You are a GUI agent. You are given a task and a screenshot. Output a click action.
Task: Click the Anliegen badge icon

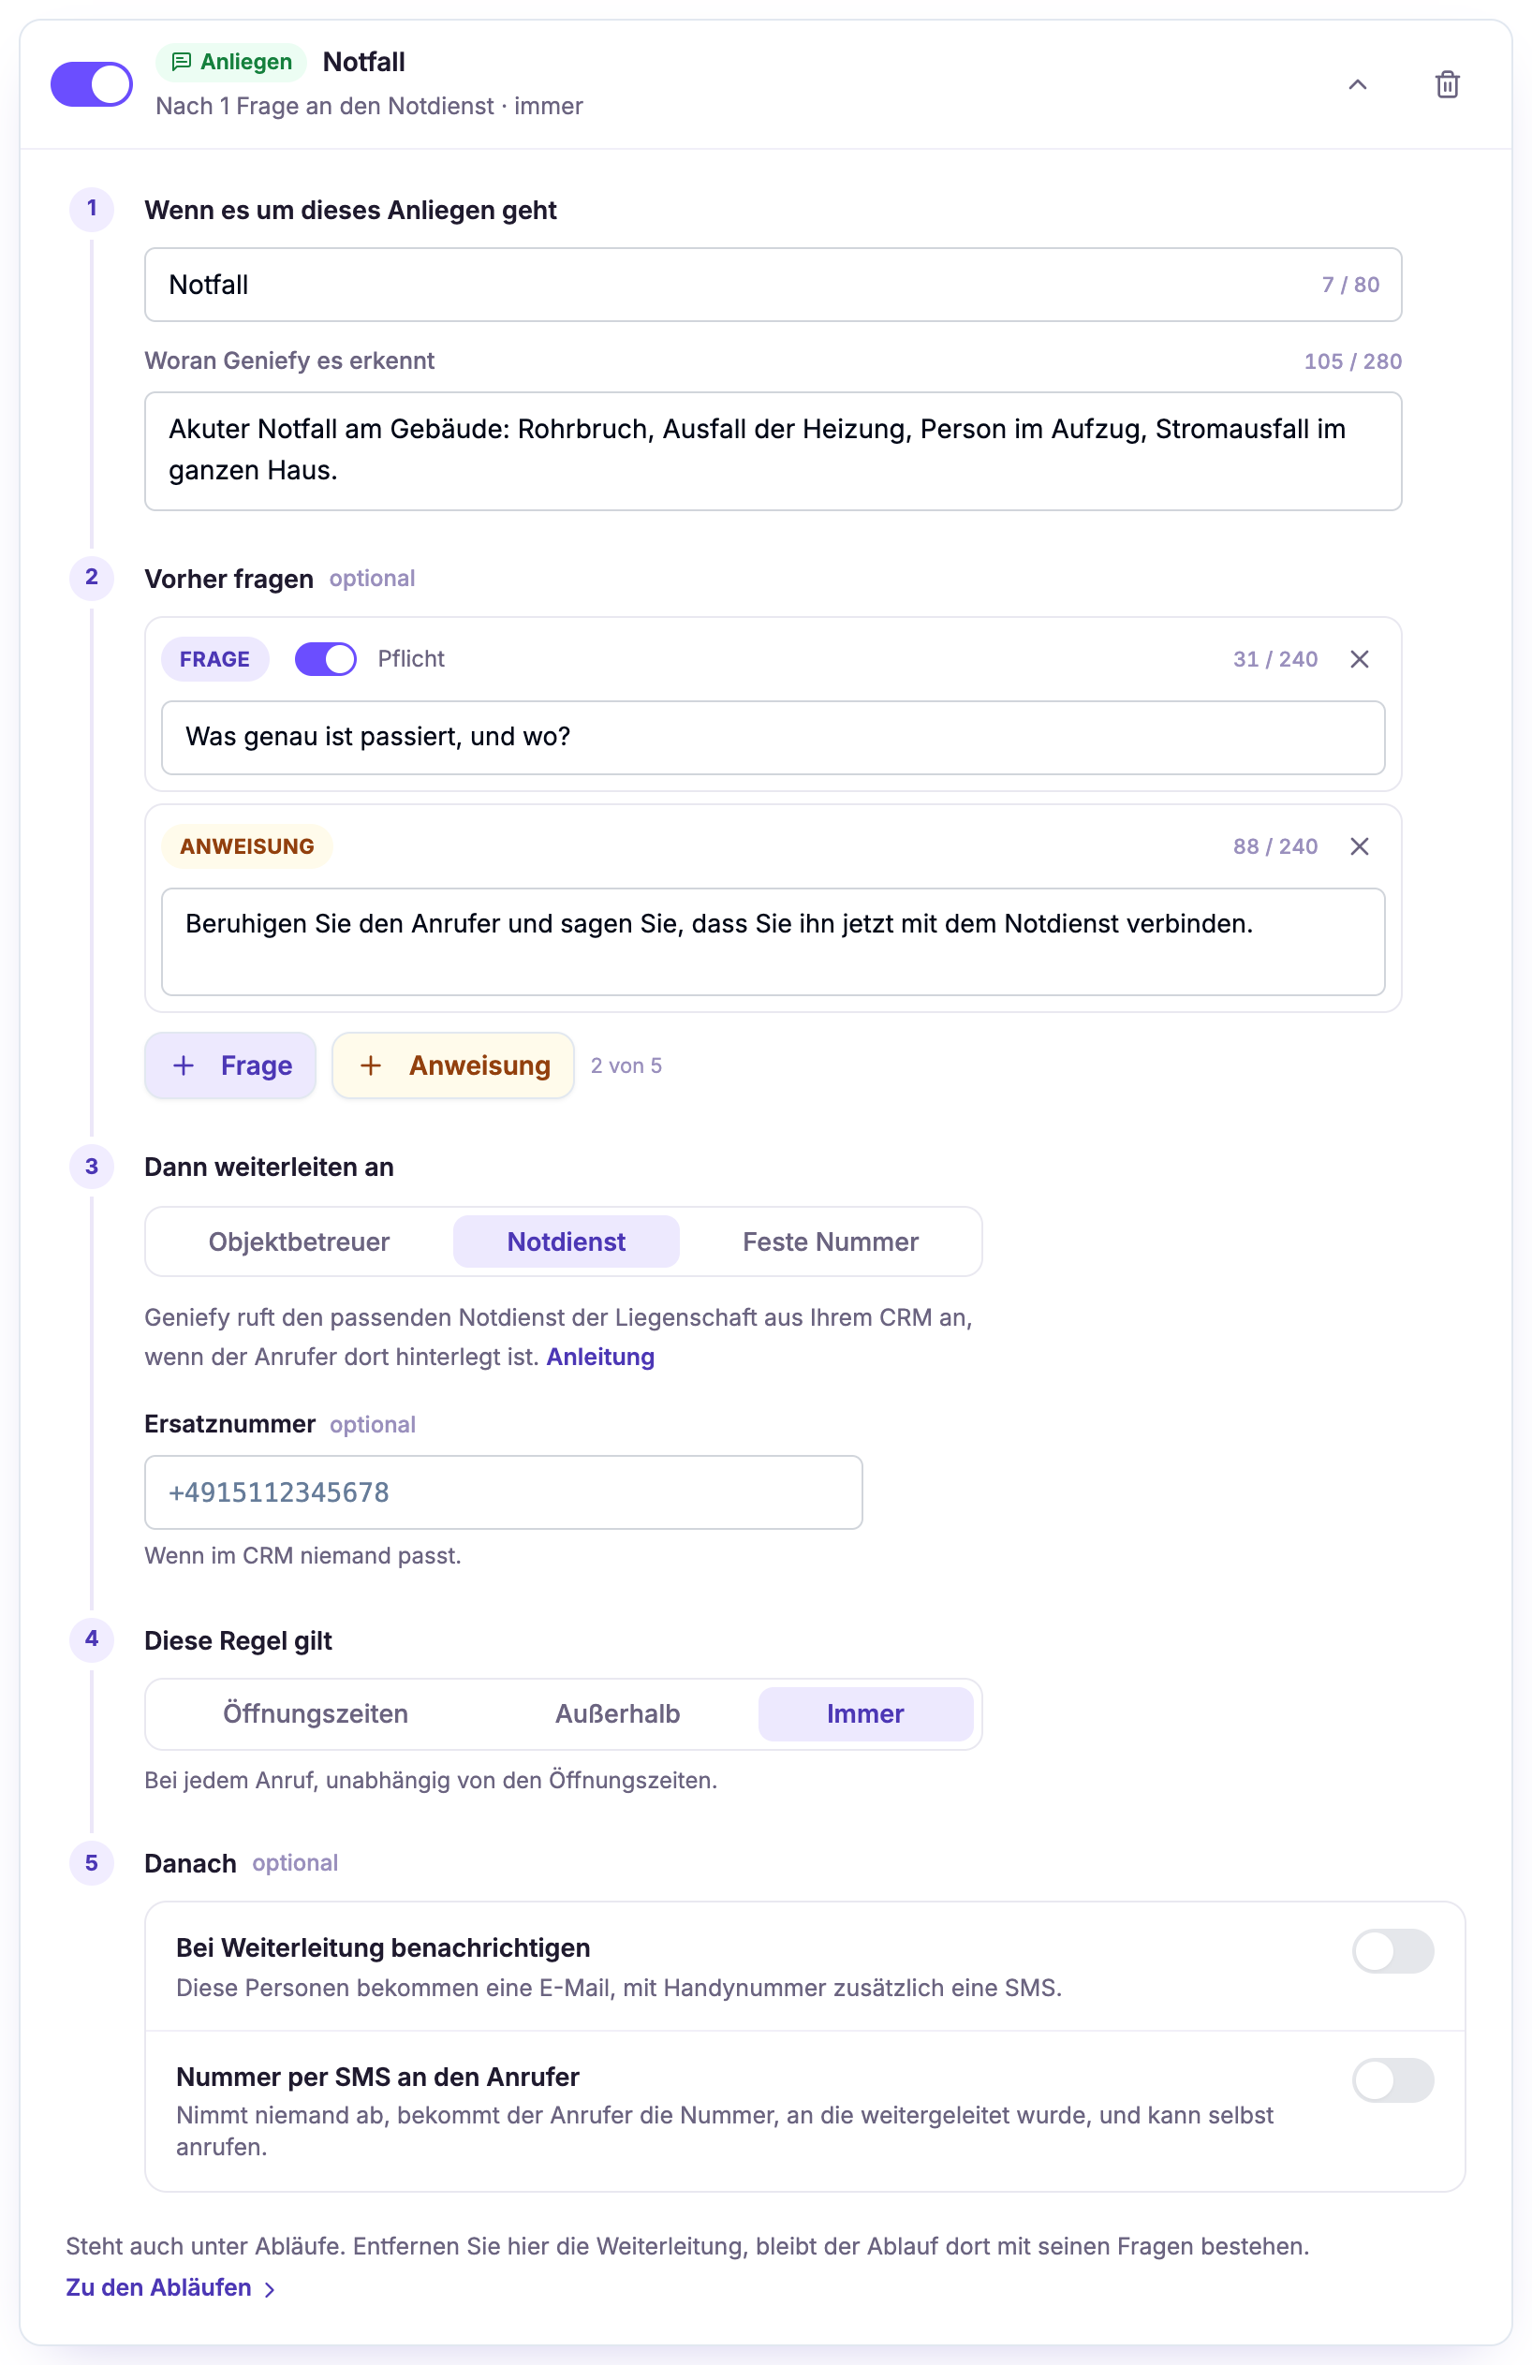(x=181, y=62)
